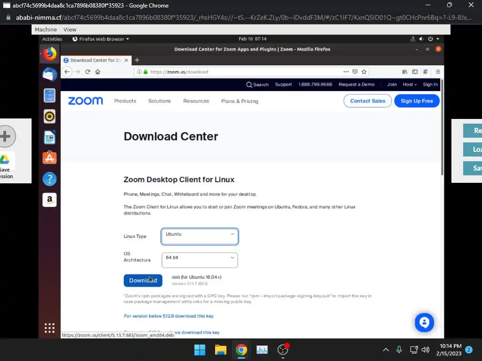Click the Join link
482x361 pixels.
click(x=392, y=85)
